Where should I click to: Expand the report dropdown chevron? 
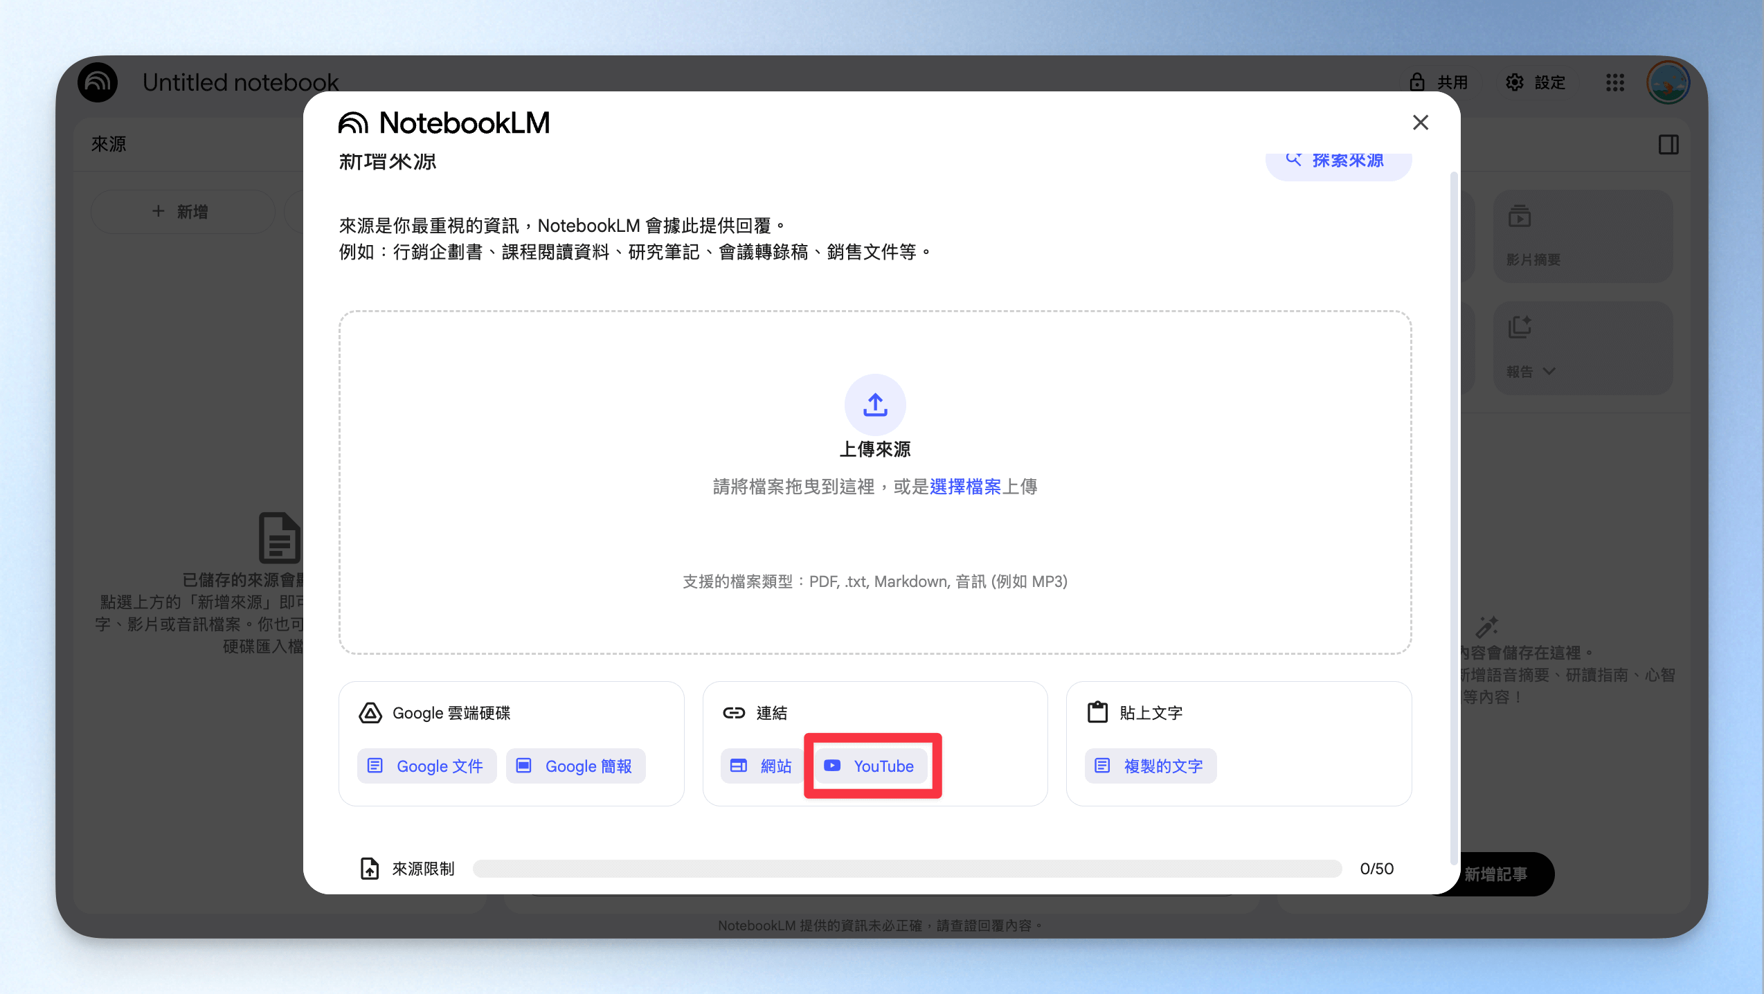tap(1549, 372)
